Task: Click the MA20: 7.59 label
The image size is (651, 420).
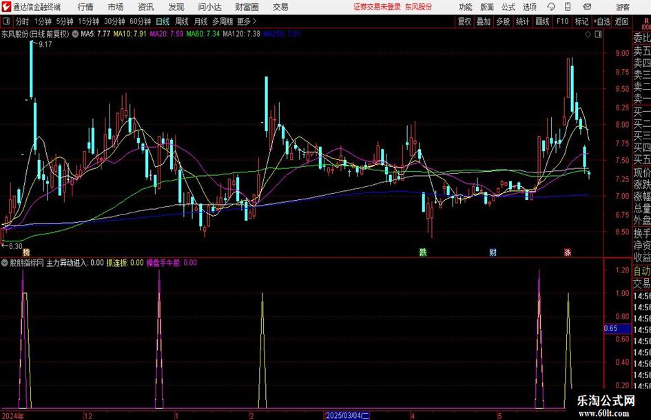Action: coord(167,34)
